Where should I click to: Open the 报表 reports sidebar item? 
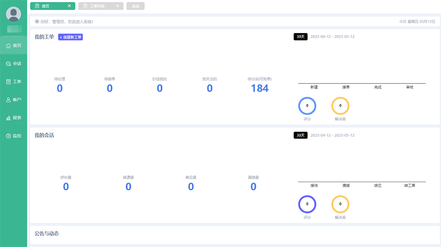[x=13, y=118]
